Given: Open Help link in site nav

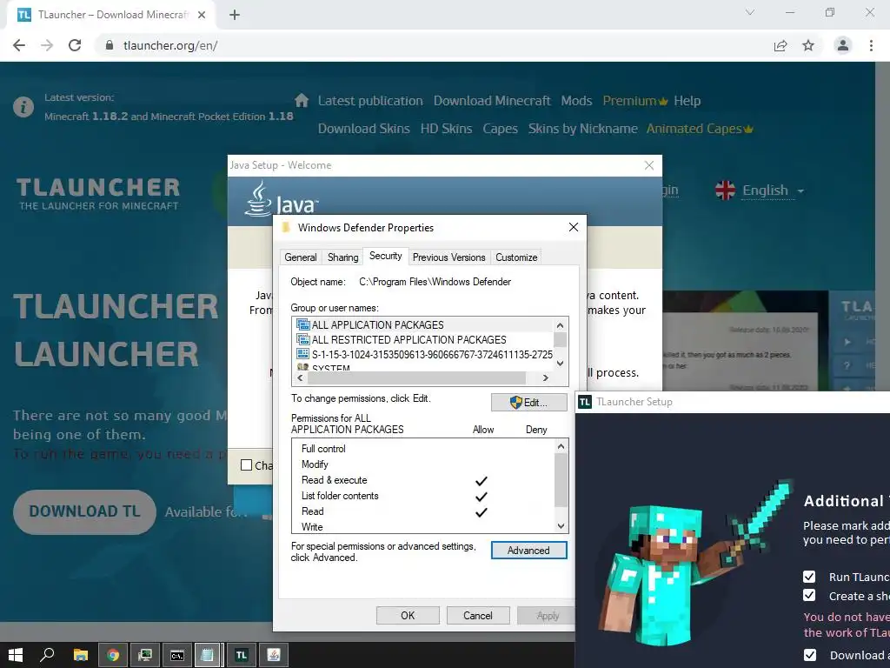Looking at the screenshot, I should (x=687, y=101).
